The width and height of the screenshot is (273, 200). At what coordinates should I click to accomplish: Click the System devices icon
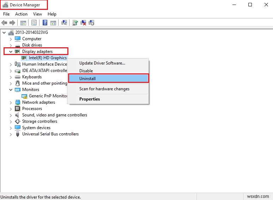pyautogui.click(x=18, y=128)
